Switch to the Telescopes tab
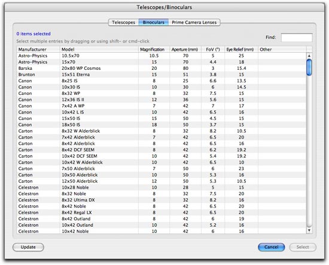The image size is (329, 265). point(123,23)
